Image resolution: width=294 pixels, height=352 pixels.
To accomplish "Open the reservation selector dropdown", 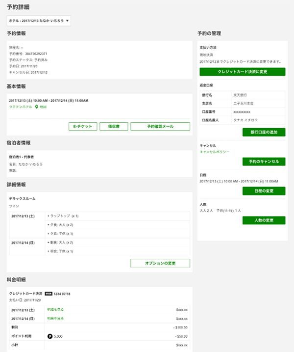I will (x=39, y=21).
